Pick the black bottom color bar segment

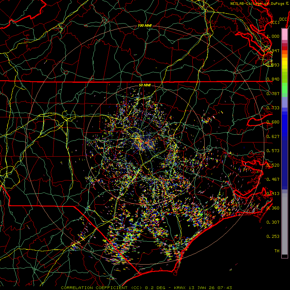285,256
